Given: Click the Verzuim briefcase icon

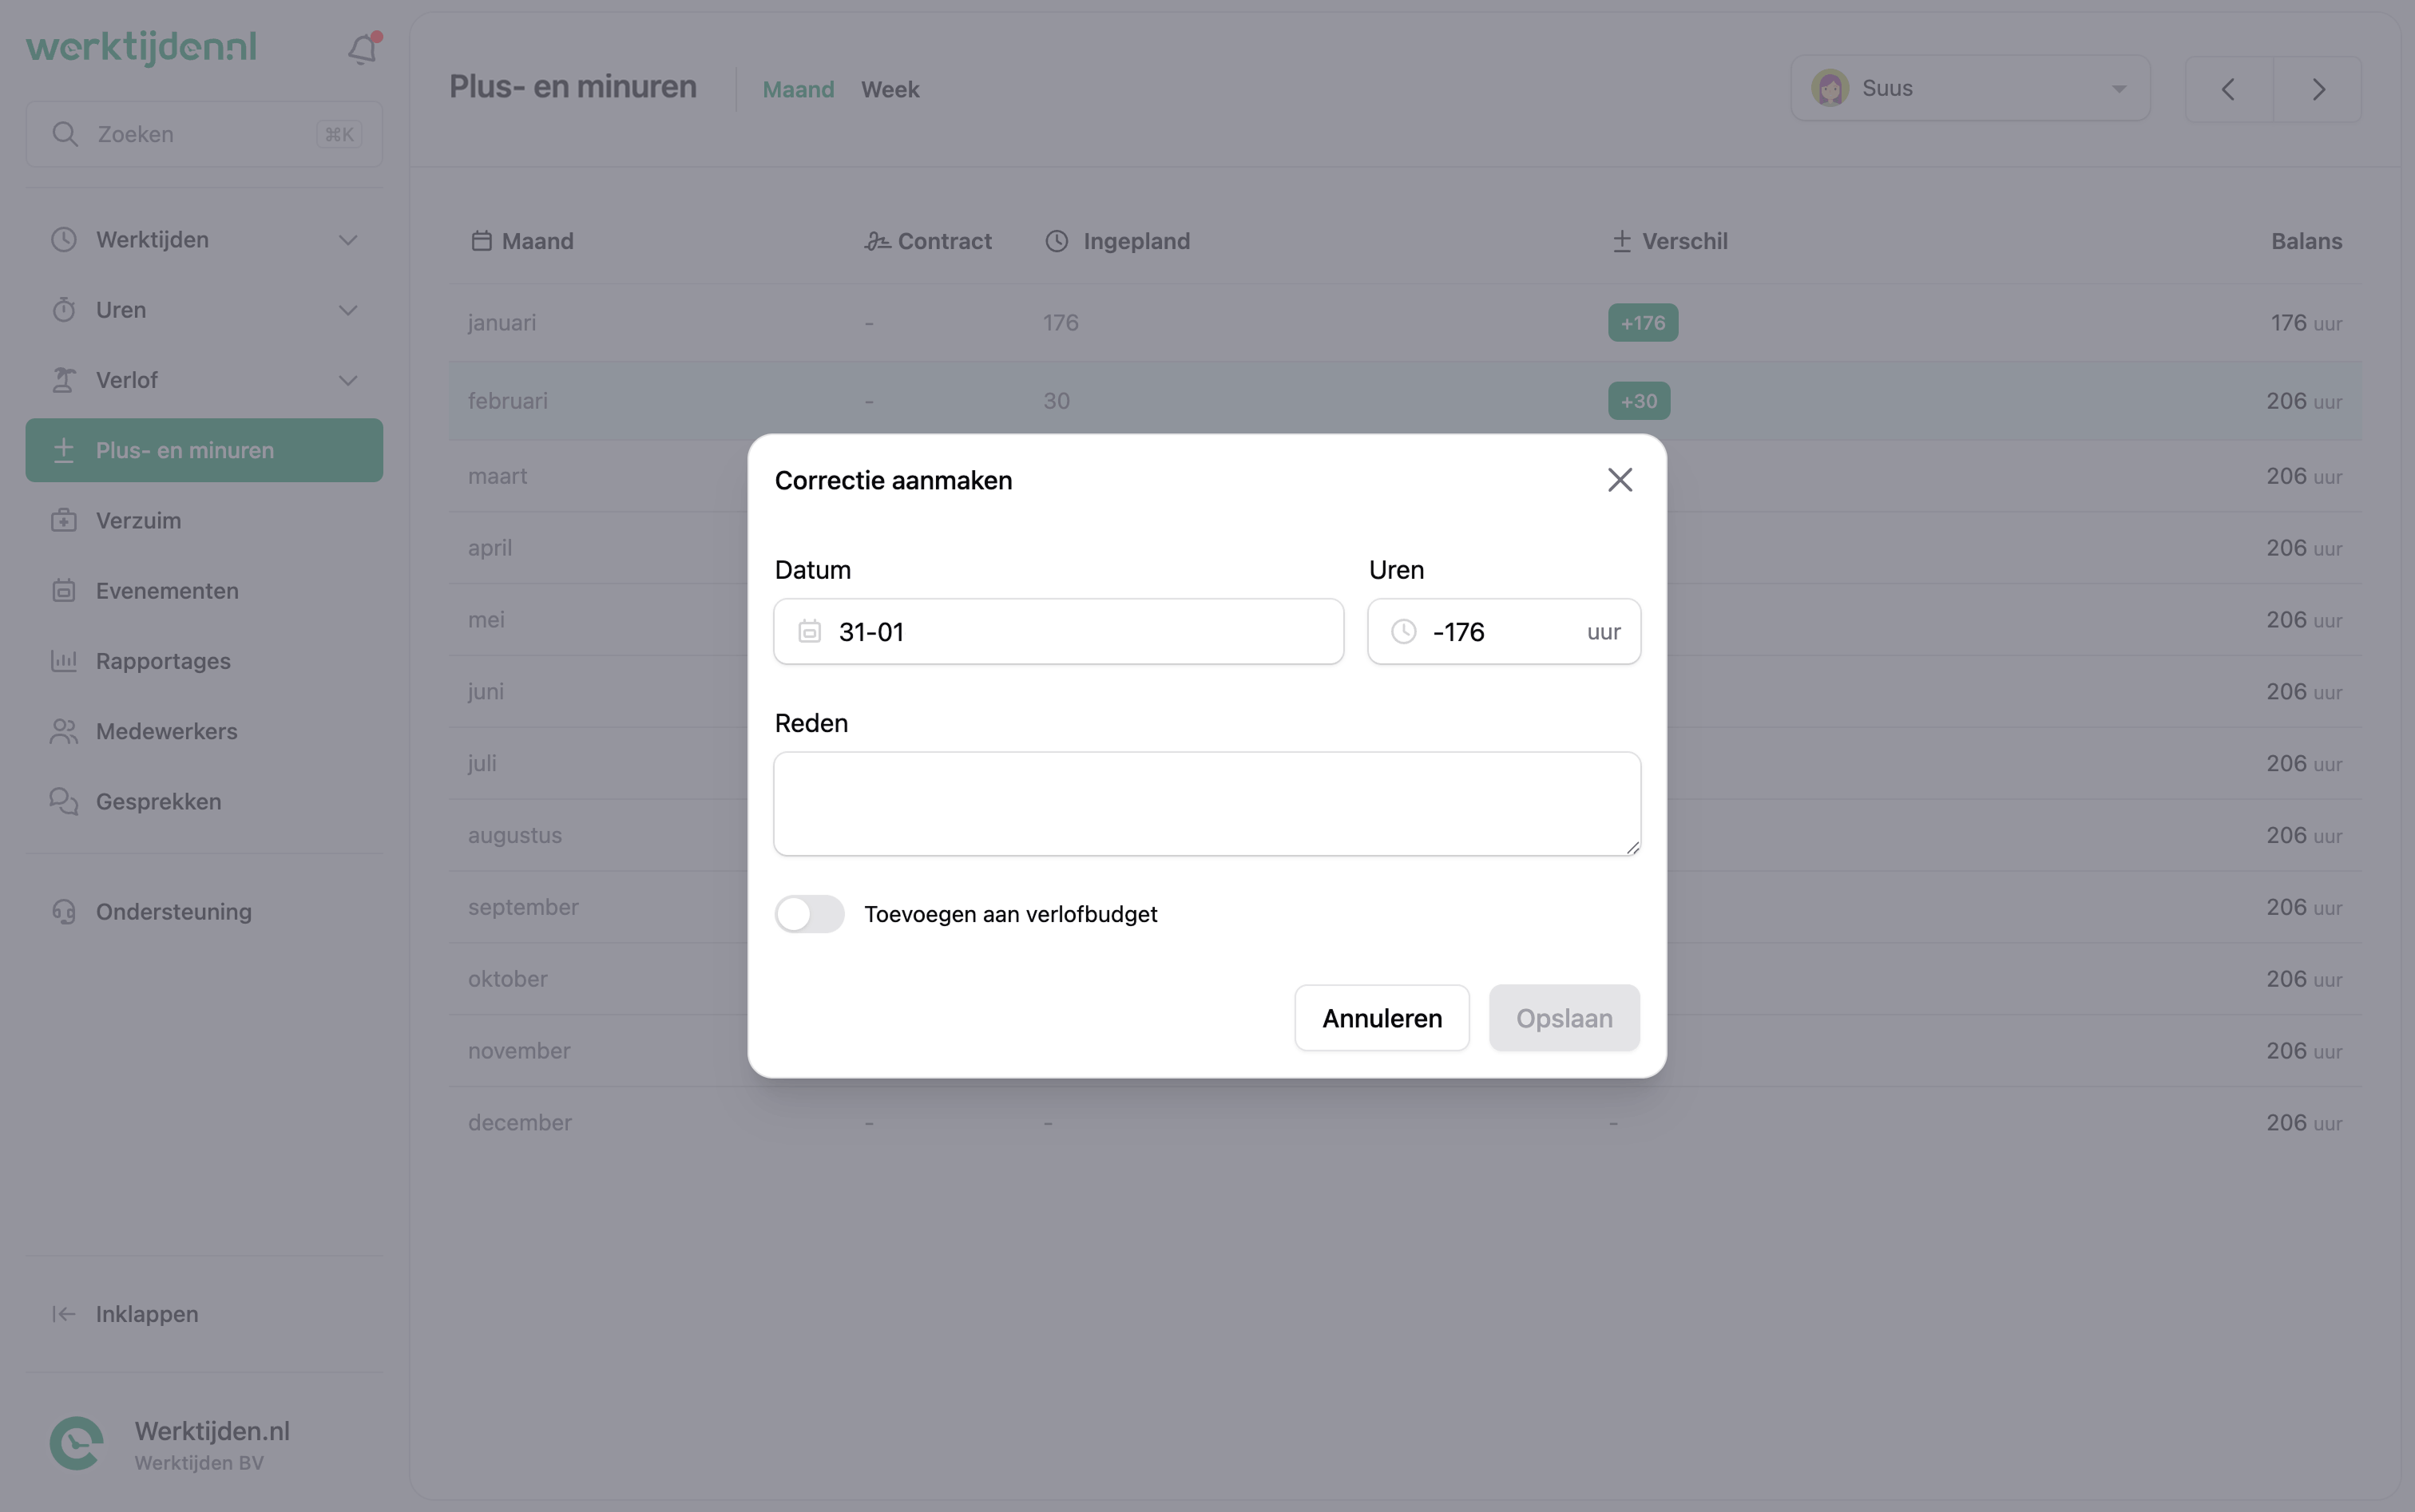Looking at the screenshot, I should pyautogui.click(x=64, y=520).
